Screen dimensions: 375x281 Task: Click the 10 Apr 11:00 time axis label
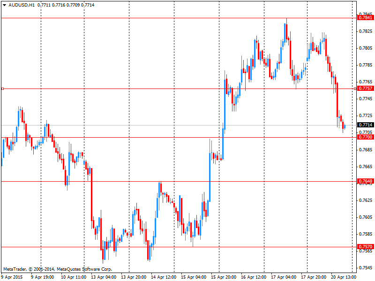point(74,277)
